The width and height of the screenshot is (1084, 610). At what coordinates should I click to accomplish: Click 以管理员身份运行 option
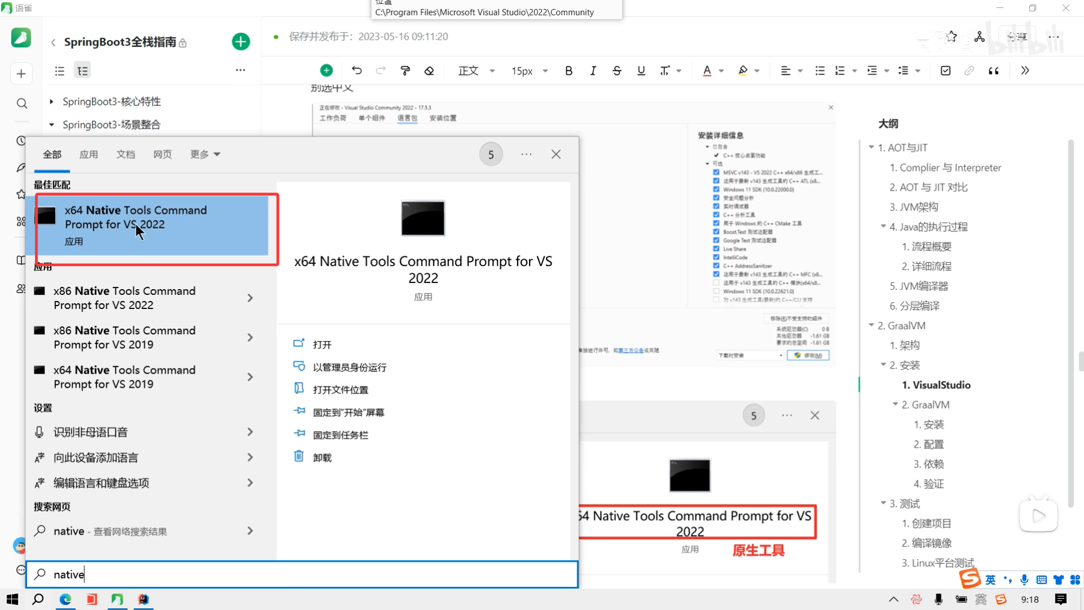point(349,367)
